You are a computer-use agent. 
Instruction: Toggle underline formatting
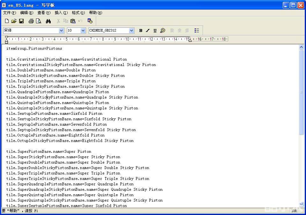coord(155,31)
